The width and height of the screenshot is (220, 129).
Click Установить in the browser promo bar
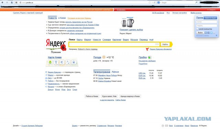(121, 10)
